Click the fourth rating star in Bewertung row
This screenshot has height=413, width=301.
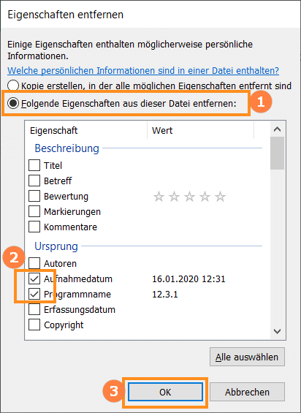pyautogui.click(x=205, y=197)
